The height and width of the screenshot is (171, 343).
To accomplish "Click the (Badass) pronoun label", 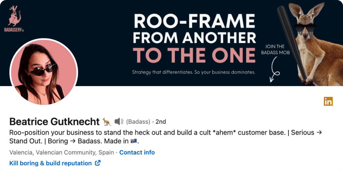I will 138,122.
